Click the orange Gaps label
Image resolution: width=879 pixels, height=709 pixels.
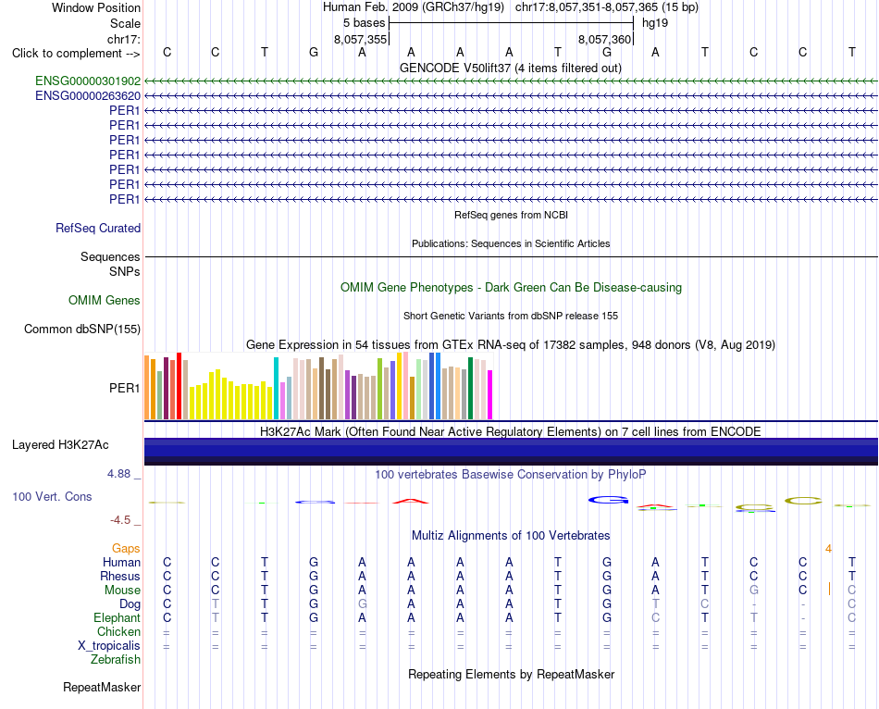point(126,549)
